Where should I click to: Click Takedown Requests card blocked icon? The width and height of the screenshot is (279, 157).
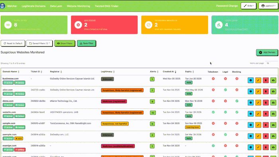(x=148, y=25)
